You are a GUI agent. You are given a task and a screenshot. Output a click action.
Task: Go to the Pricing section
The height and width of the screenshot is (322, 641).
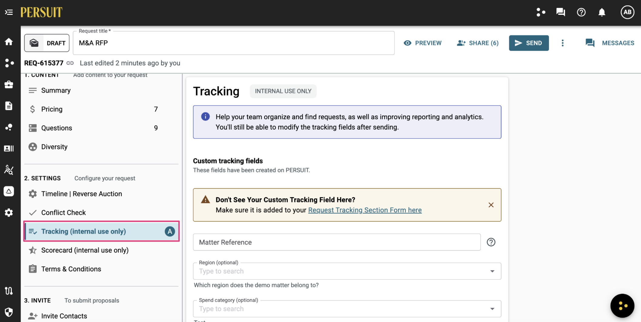tap(101, 109)
